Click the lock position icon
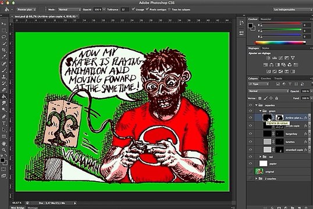This screenshot has height=209, width=313. pyautogui.click(x=271, y=98)
